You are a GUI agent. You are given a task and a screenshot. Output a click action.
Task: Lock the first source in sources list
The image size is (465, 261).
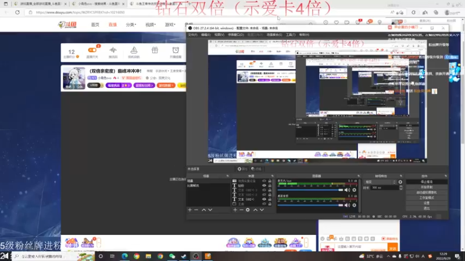[x=270, y=181]
